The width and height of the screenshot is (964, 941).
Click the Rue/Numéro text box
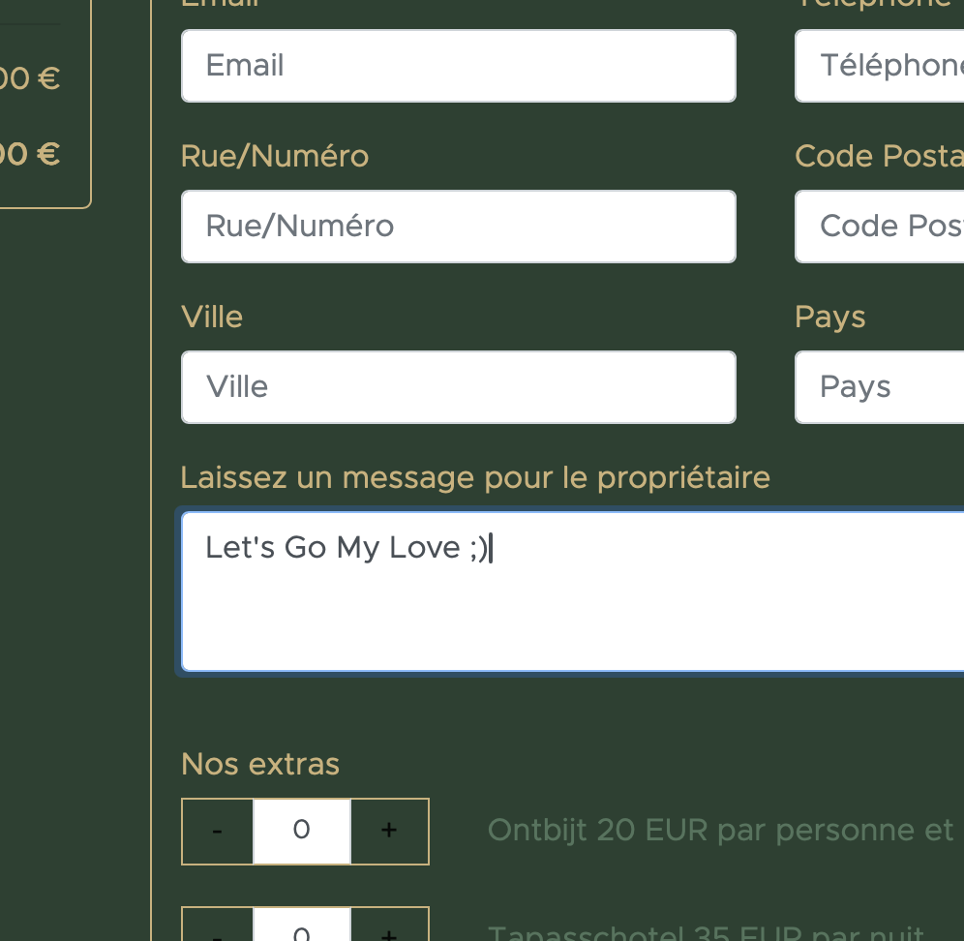(458, 227)
